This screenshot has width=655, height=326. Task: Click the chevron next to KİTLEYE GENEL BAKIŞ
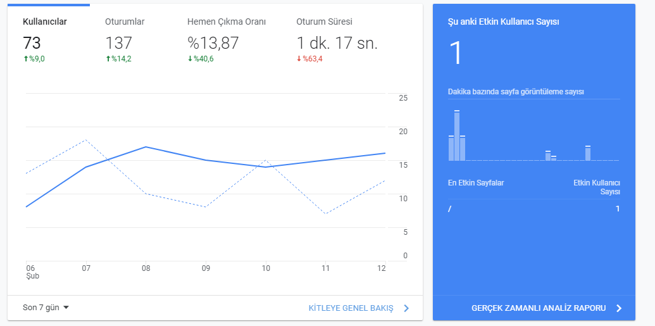(406, 308)
